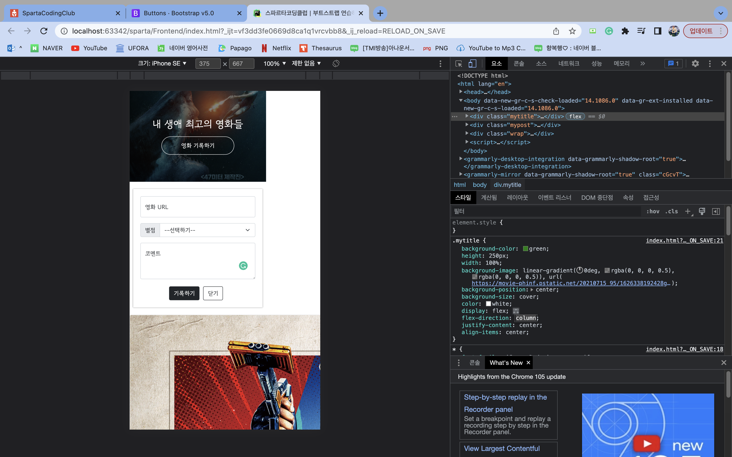Activate the inspect element picker

(x=459, y=63)
